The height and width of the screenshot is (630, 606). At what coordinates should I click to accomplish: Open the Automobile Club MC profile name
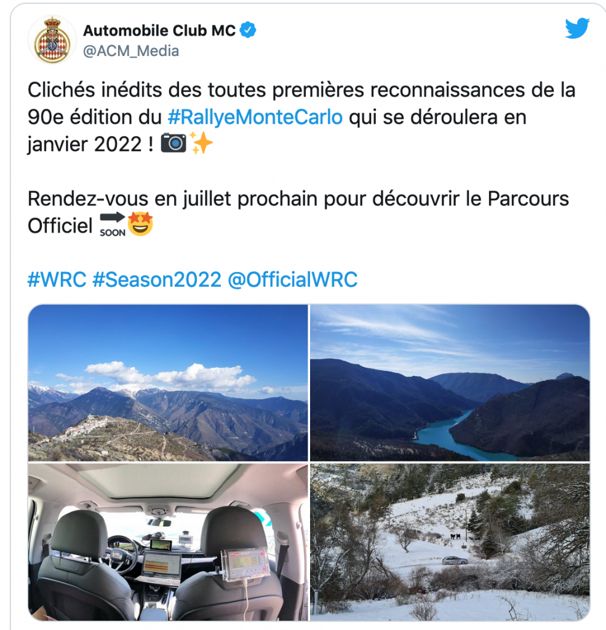pos(159,31)
